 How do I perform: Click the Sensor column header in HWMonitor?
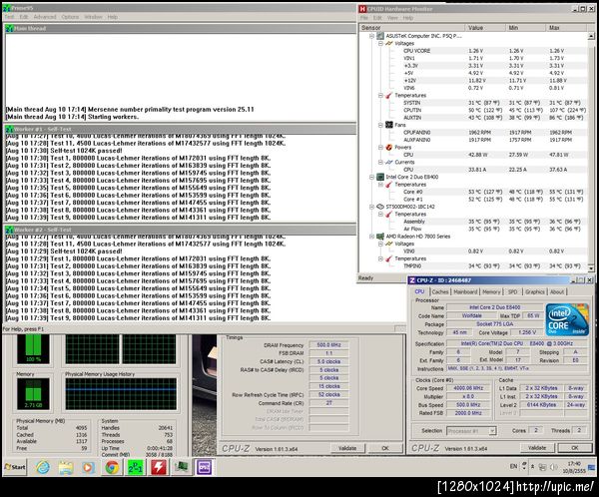[x=411, y=28]
